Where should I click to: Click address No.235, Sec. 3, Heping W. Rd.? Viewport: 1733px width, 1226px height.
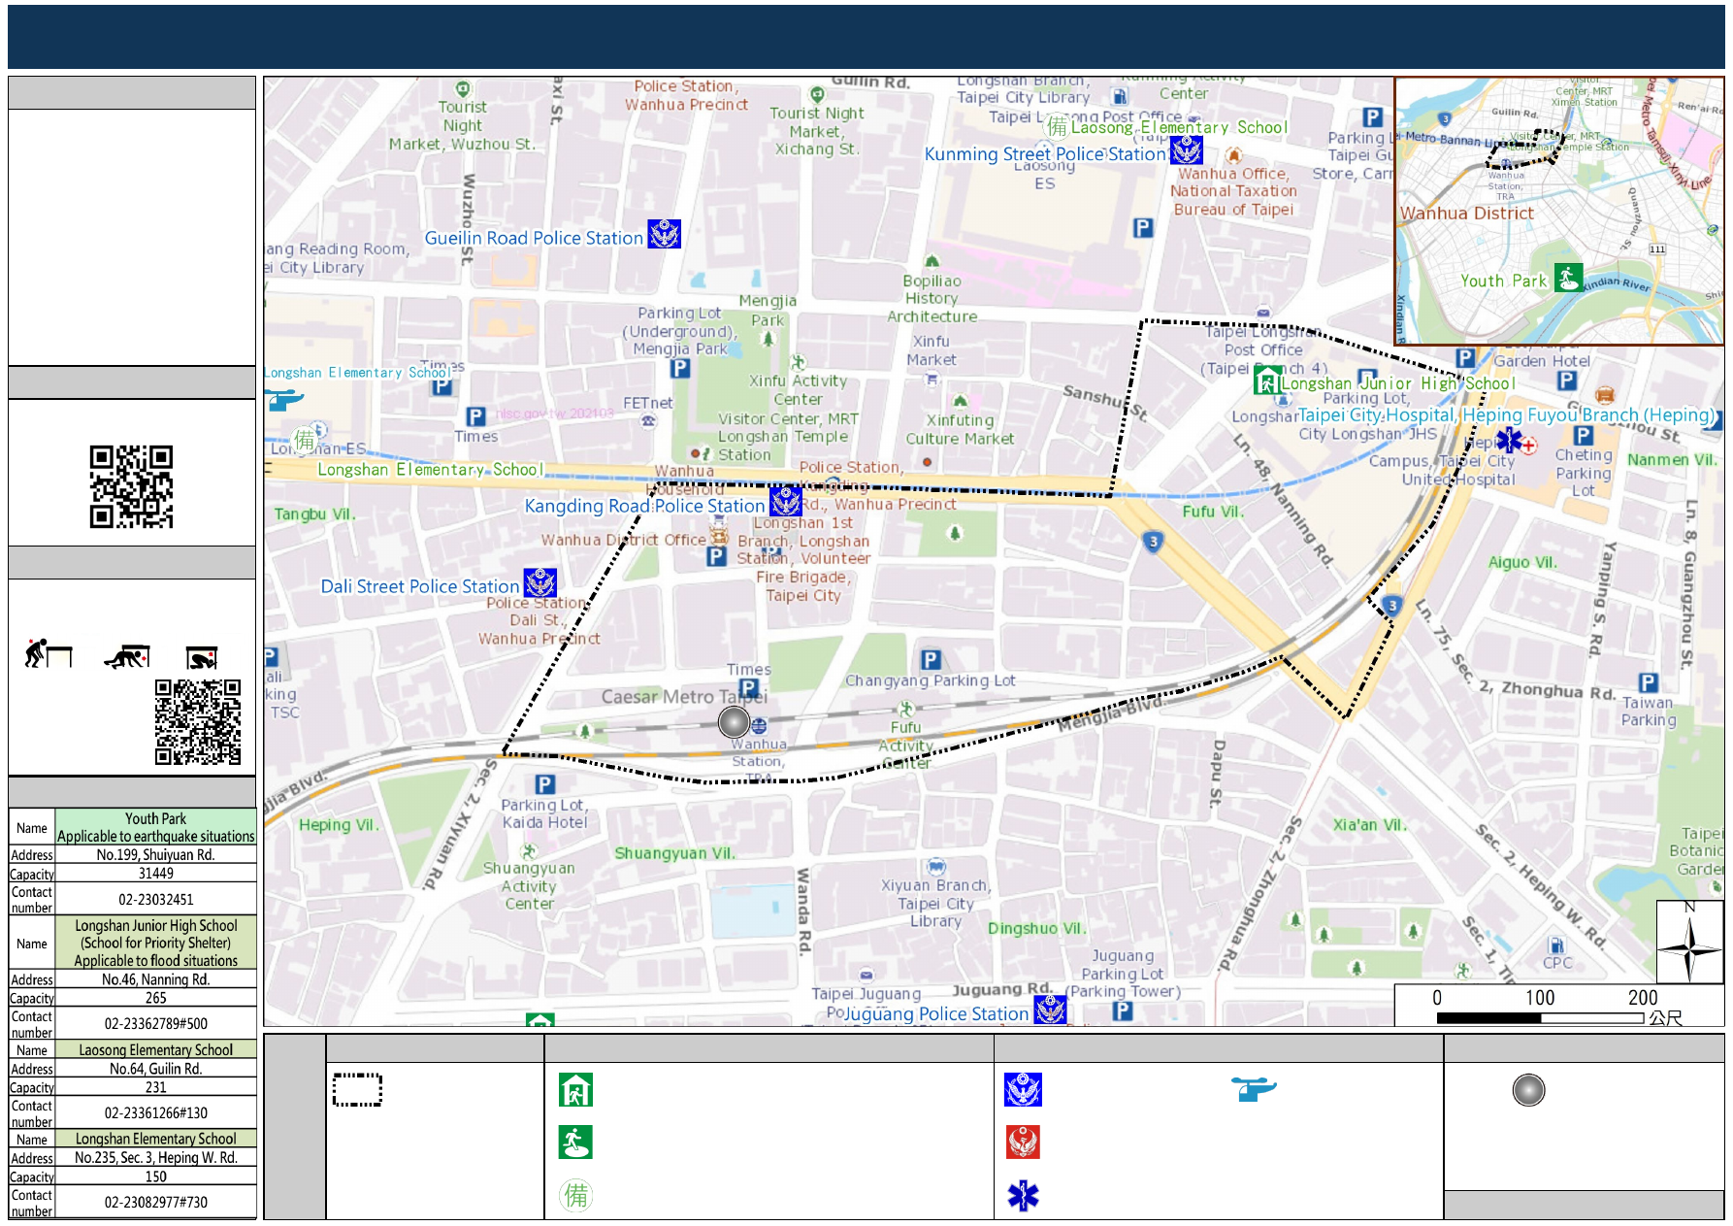pyautogui.click(x=155, y=1158)
